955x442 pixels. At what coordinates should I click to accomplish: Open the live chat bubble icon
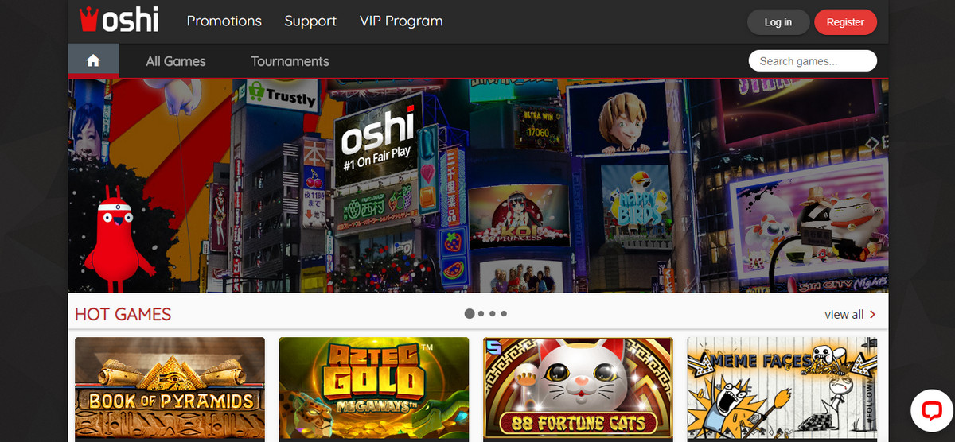click(x=931, y=410)
